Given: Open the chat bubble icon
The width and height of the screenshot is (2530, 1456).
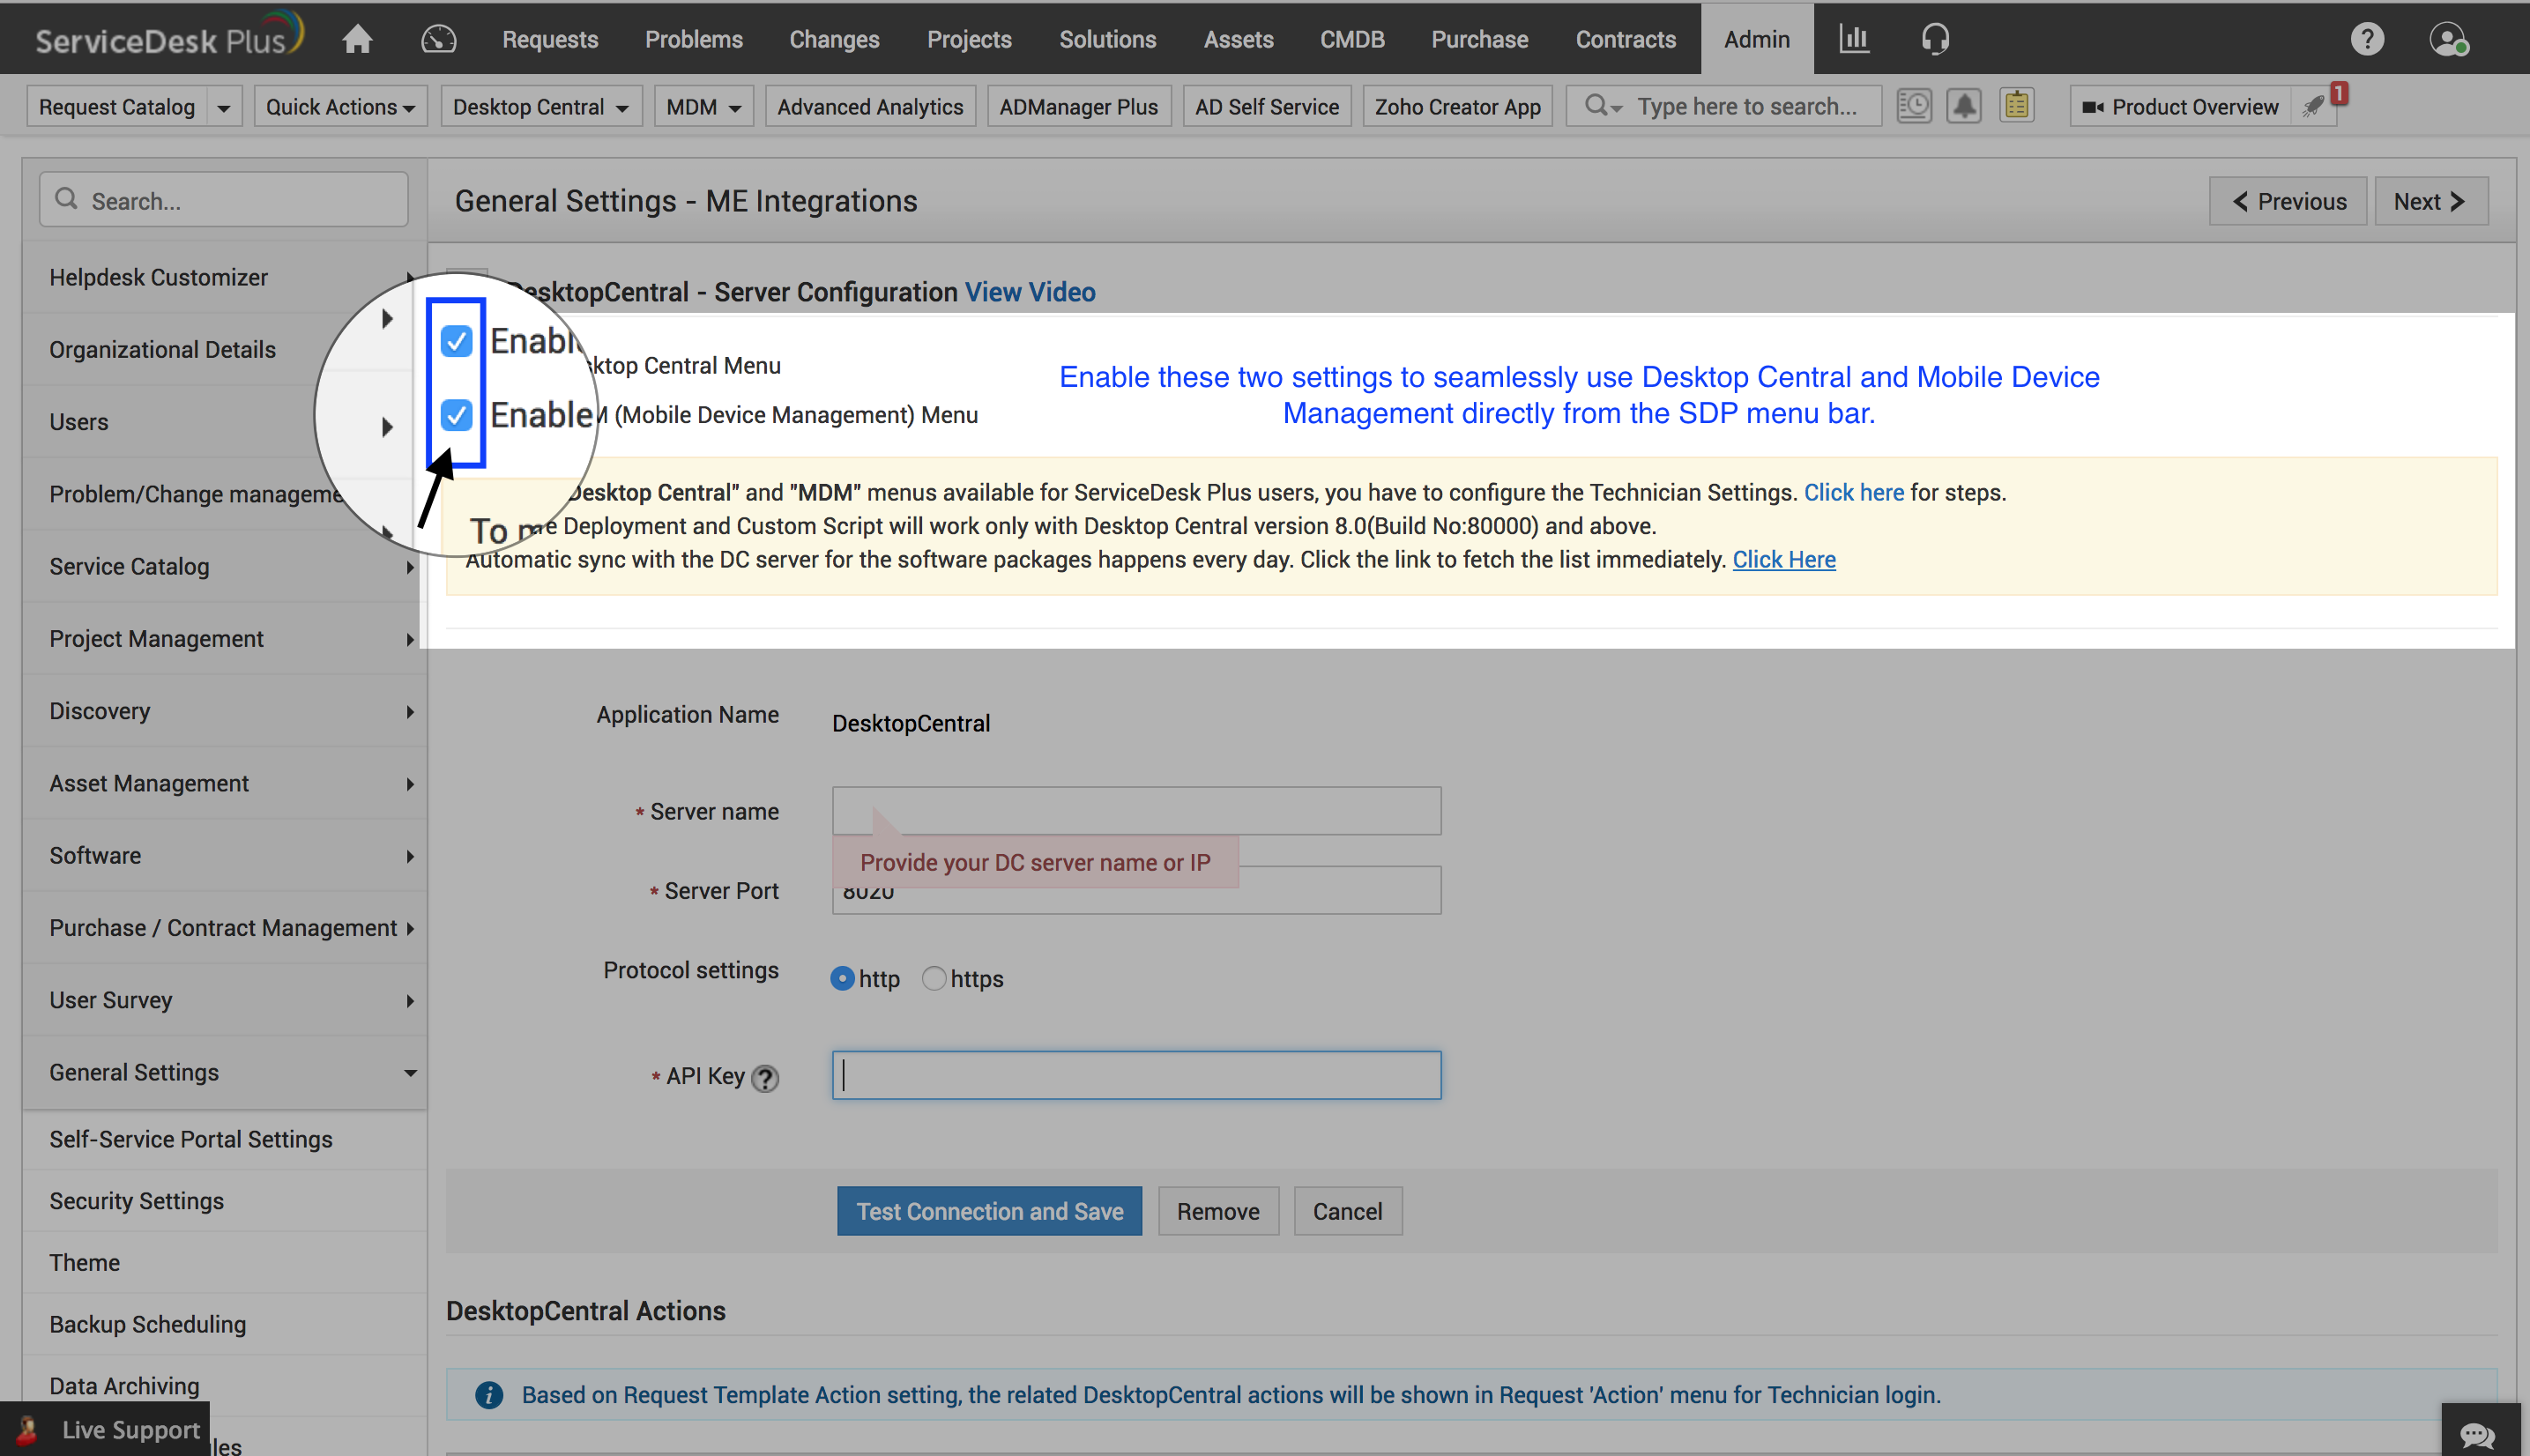Looking at the screenshot, I should [2476, 1434].
